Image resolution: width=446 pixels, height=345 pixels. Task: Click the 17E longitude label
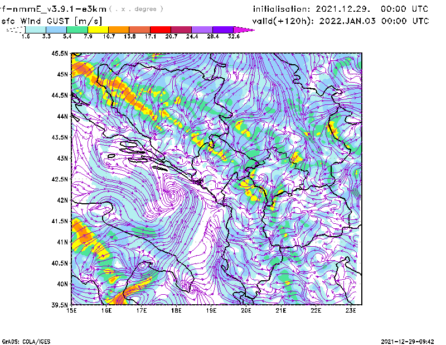coord(142,310)
